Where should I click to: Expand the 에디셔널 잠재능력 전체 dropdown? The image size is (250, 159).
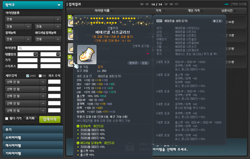[x=48, y=39]
